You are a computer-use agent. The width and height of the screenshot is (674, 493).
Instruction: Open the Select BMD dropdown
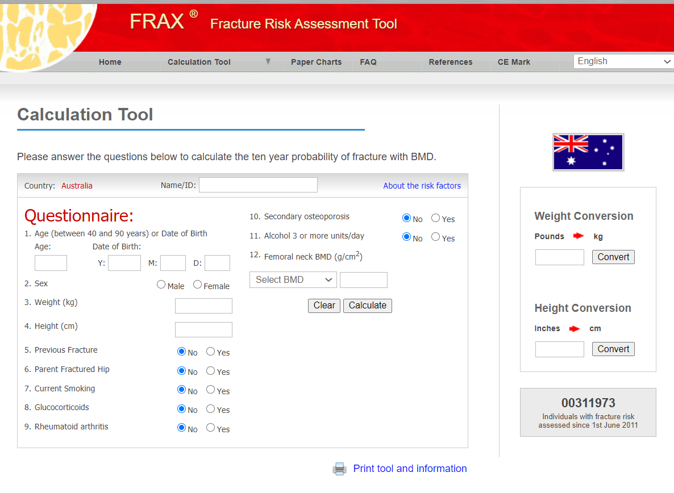point(293,280)
